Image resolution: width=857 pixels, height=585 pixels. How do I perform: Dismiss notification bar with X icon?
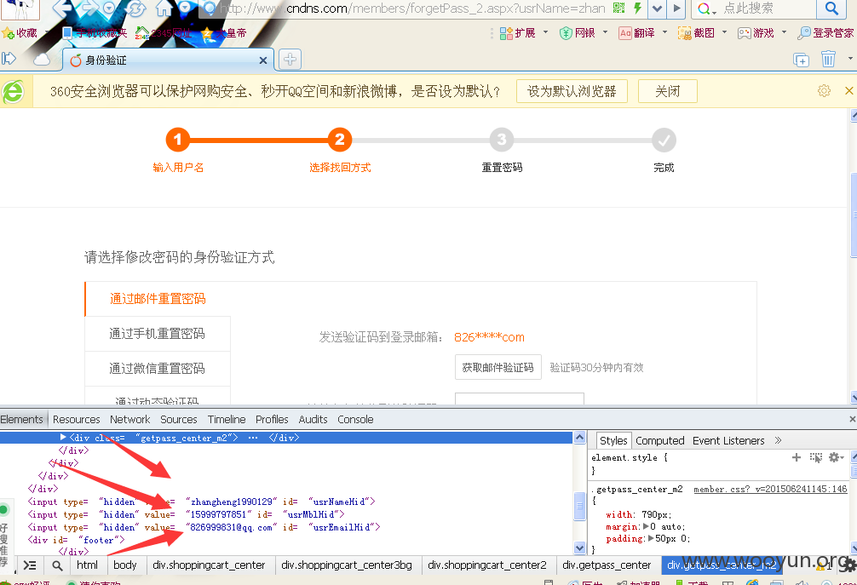[x=848, y=90]
